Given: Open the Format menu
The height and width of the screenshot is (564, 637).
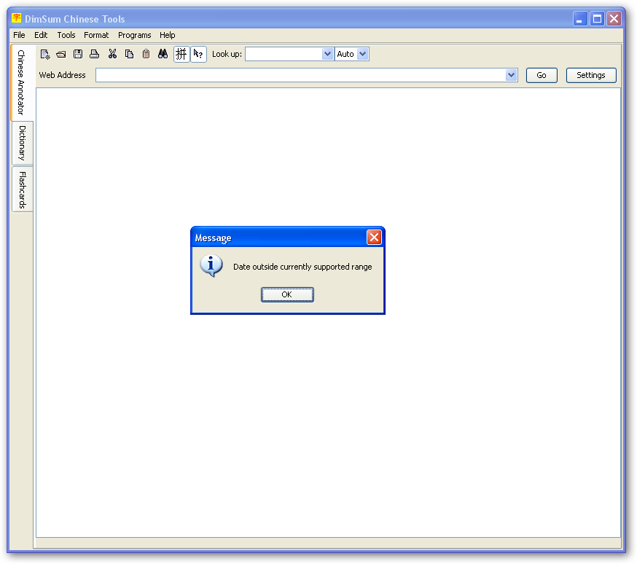Looking at the screenshot, I should pyautogui.click(x=96, y=35).
